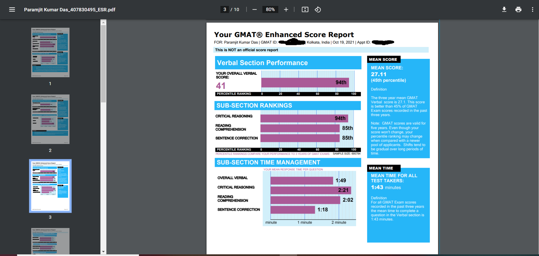This screenshot has width=539, height=256.
Task: Open the PDF viewer hamburger menu
Action: [12, 9]
